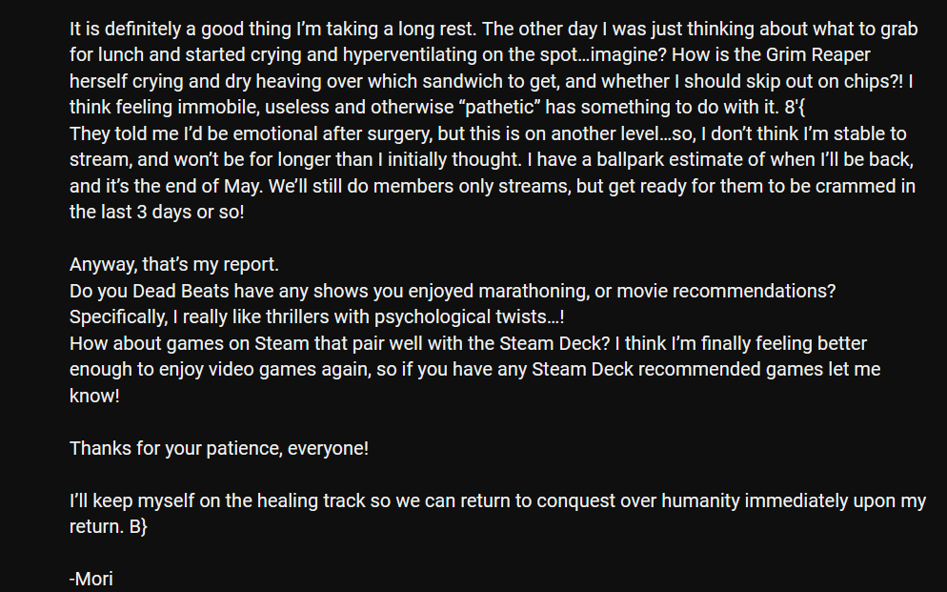Click the "B}" emoticon after return
The image size is (947, 592).
138,527
